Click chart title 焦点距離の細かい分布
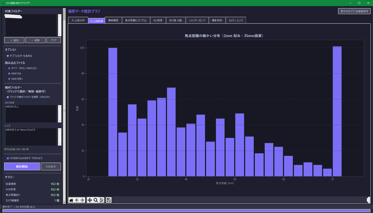Viewport: 373px width, 213px height. [224, 36]
